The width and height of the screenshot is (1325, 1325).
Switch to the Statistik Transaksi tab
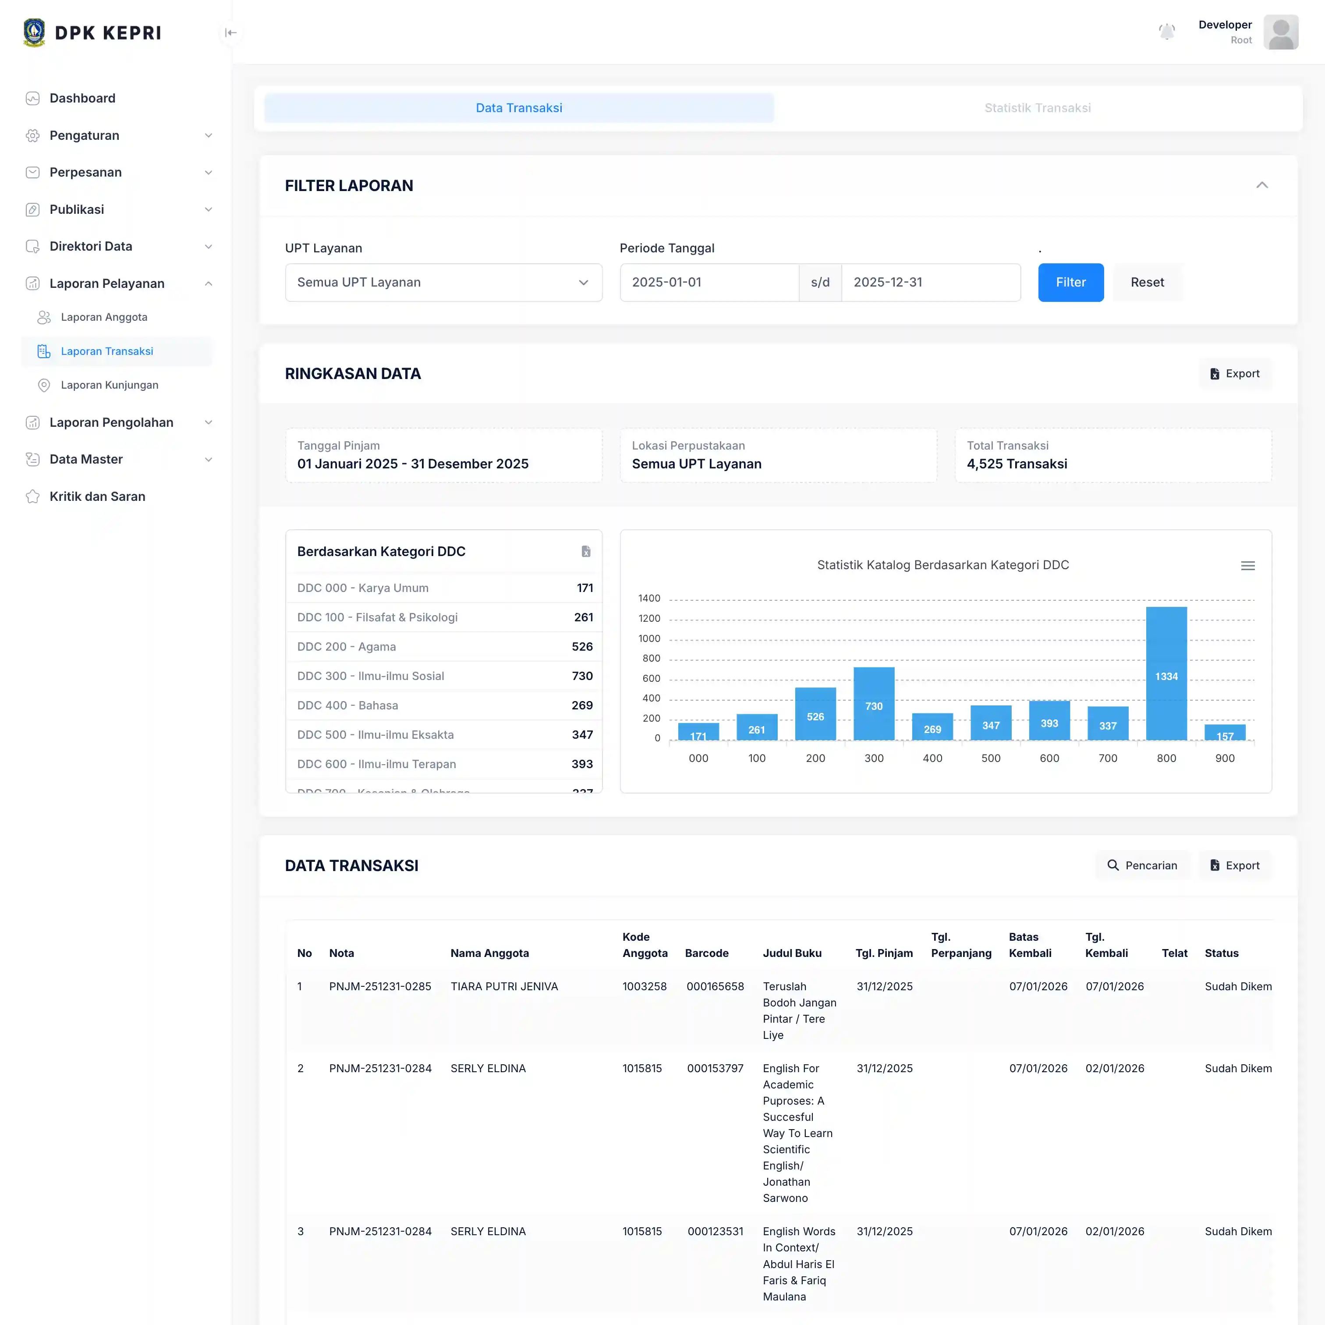(1037, 108)
